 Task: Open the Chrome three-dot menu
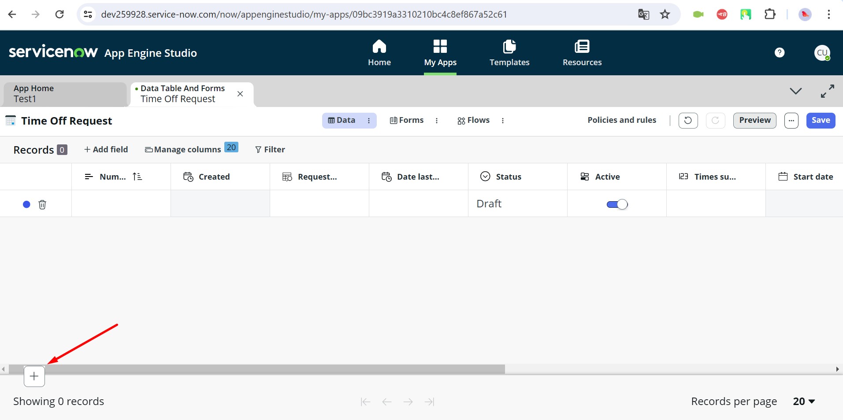pyautogui.click(x=829, y=15)
